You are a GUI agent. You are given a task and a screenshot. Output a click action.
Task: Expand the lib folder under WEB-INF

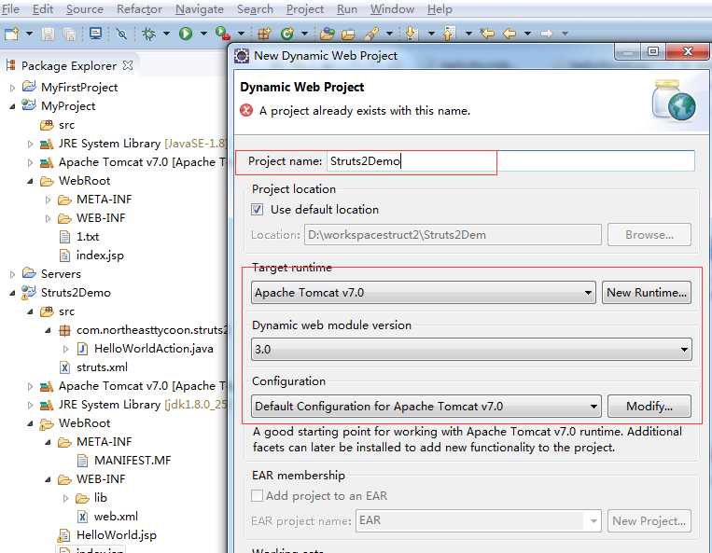click(x=65, y=498)
